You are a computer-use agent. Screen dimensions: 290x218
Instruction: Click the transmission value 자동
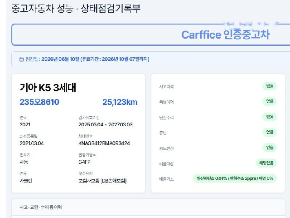pos(24,162)
